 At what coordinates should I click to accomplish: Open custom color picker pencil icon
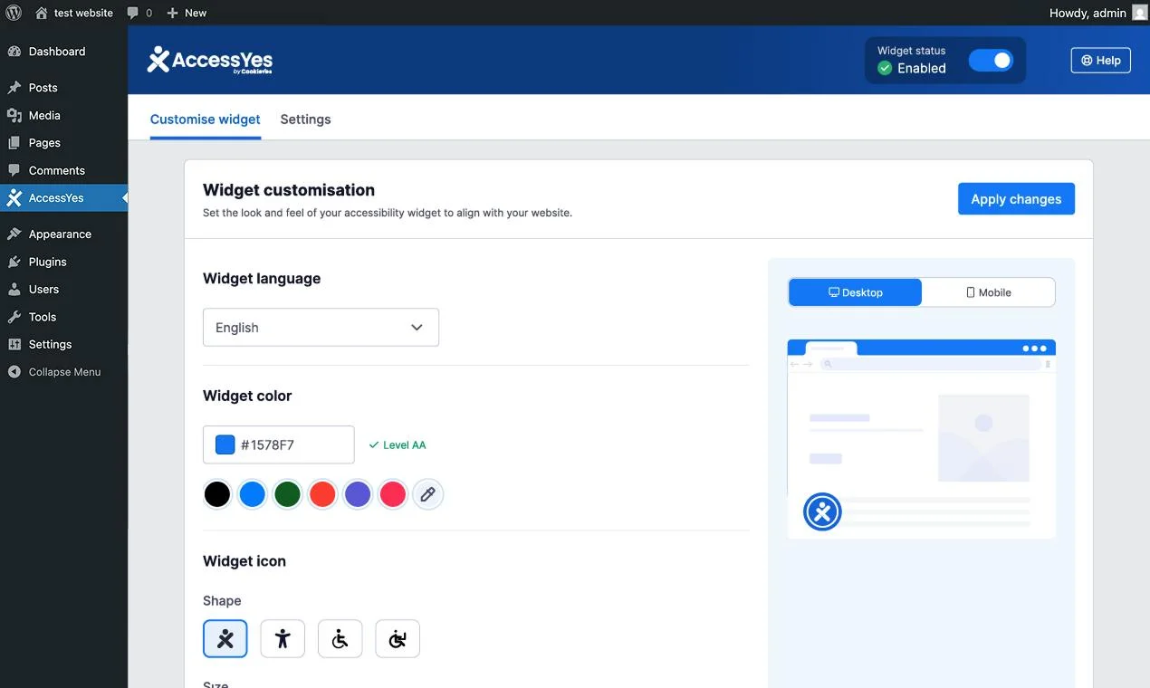(x=427, y=494)
